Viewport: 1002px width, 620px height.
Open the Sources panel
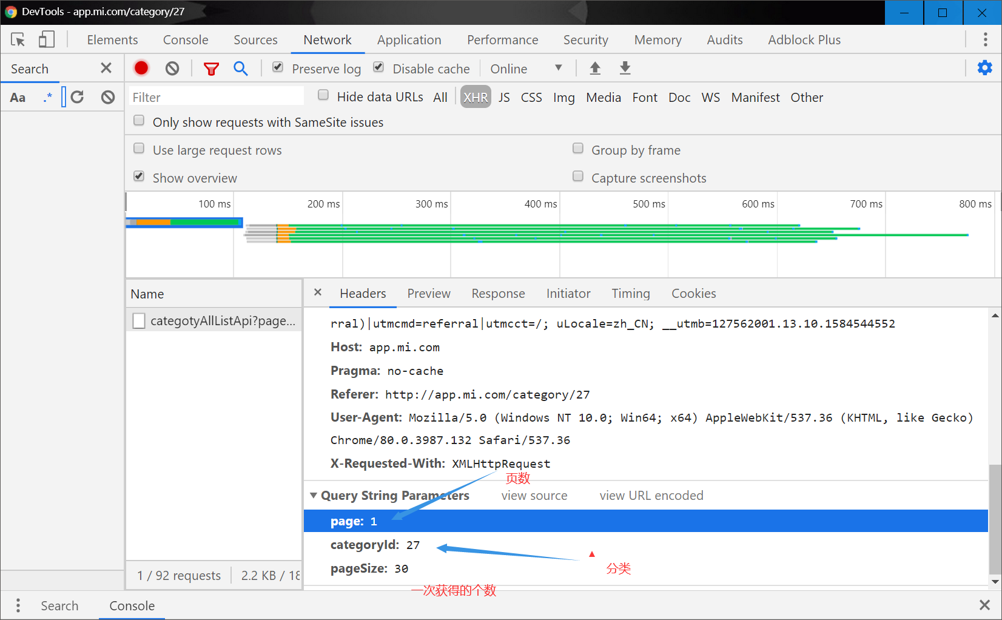(255, 40)
